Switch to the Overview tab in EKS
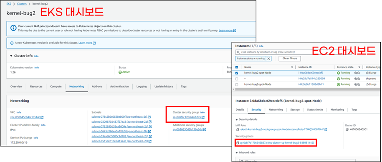 click(16, 86)
